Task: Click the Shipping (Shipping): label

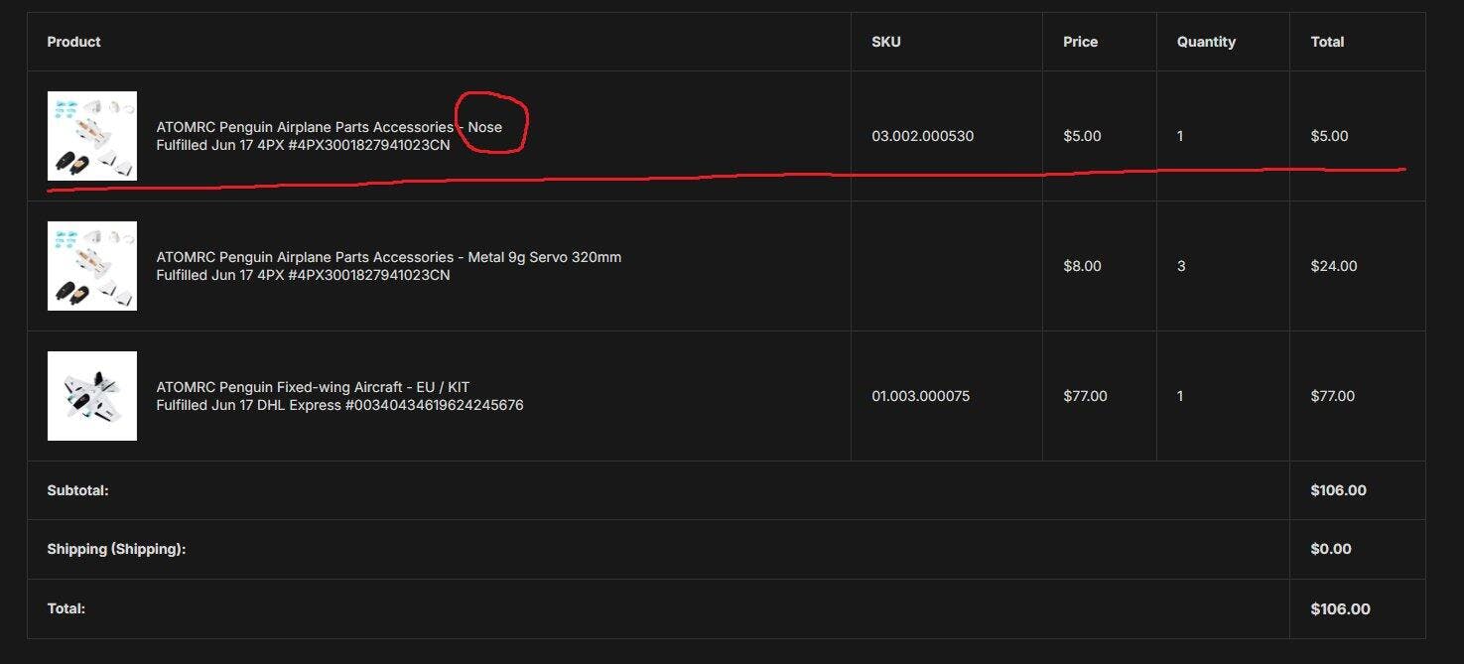Action: [116, 549]
